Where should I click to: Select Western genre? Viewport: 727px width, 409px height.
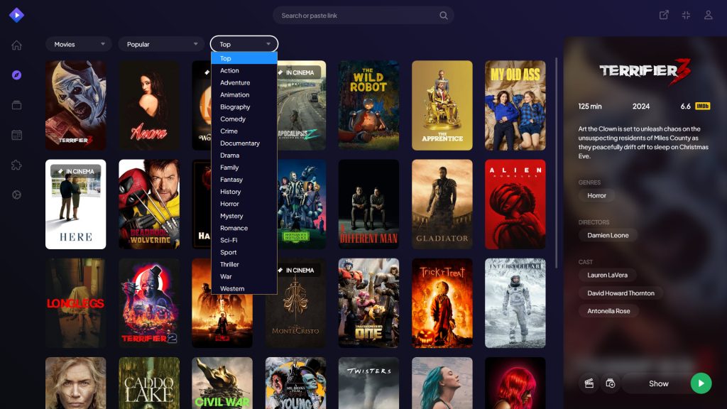tap(244, 288)
